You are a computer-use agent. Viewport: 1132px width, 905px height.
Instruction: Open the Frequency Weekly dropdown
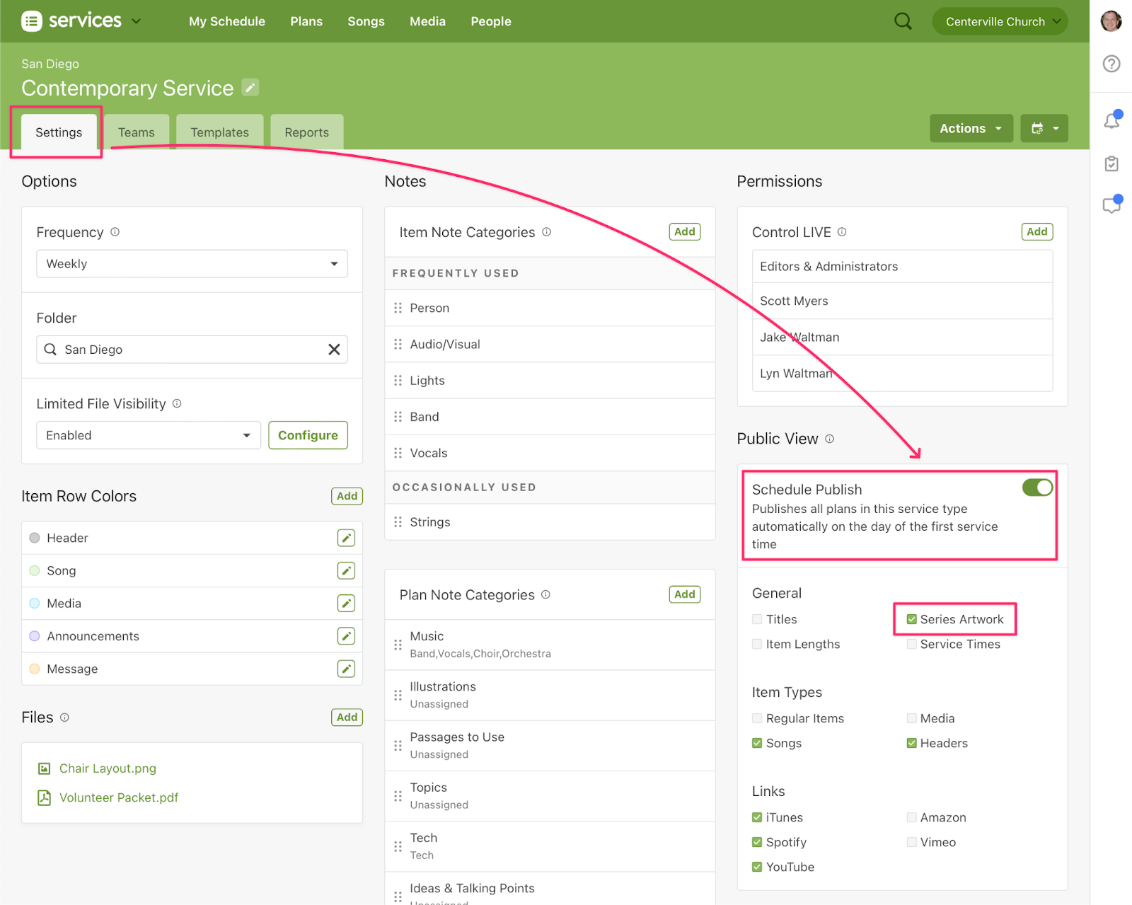[x=192, y=264]
